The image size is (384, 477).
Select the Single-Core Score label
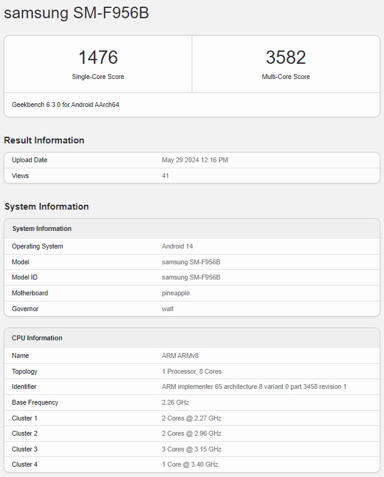pos(98,77)
